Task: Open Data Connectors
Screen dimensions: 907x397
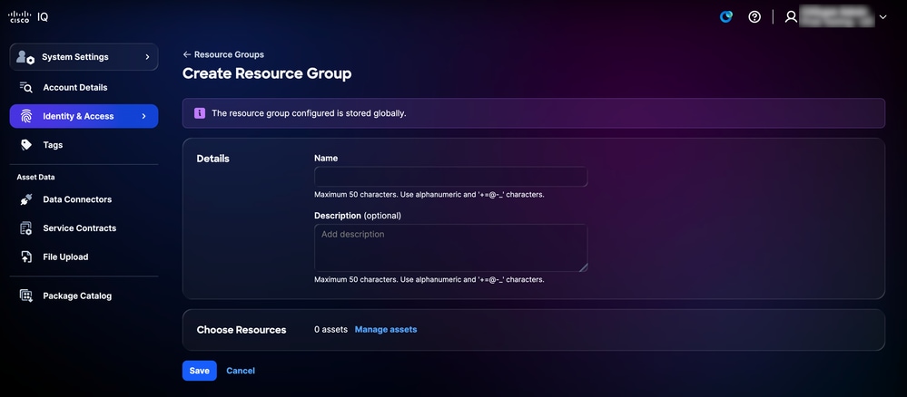Action: tap(77, 199)
